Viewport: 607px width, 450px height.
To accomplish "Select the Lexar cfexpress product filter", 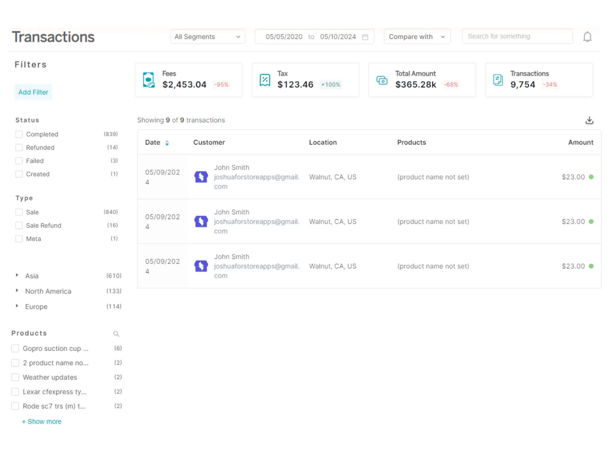I will click(15, 392).
